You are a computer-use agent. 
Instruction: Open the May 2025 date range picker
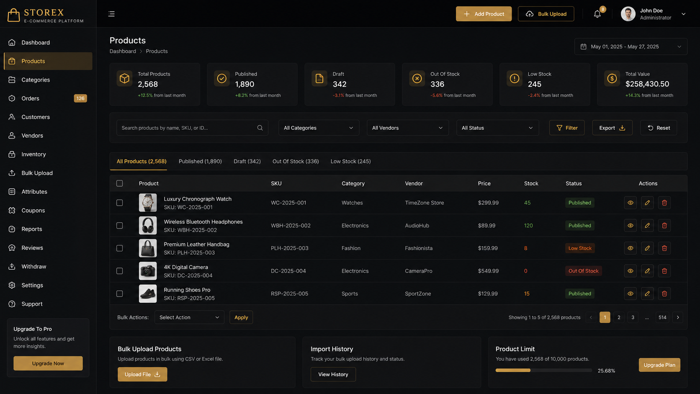click(631, 46)
